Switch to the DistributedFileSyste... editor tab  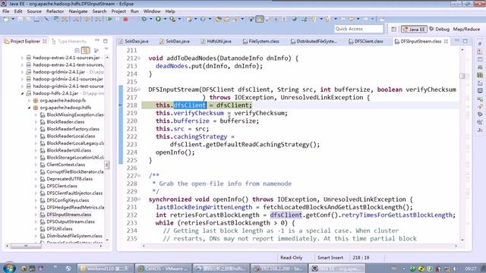point(314,41)
